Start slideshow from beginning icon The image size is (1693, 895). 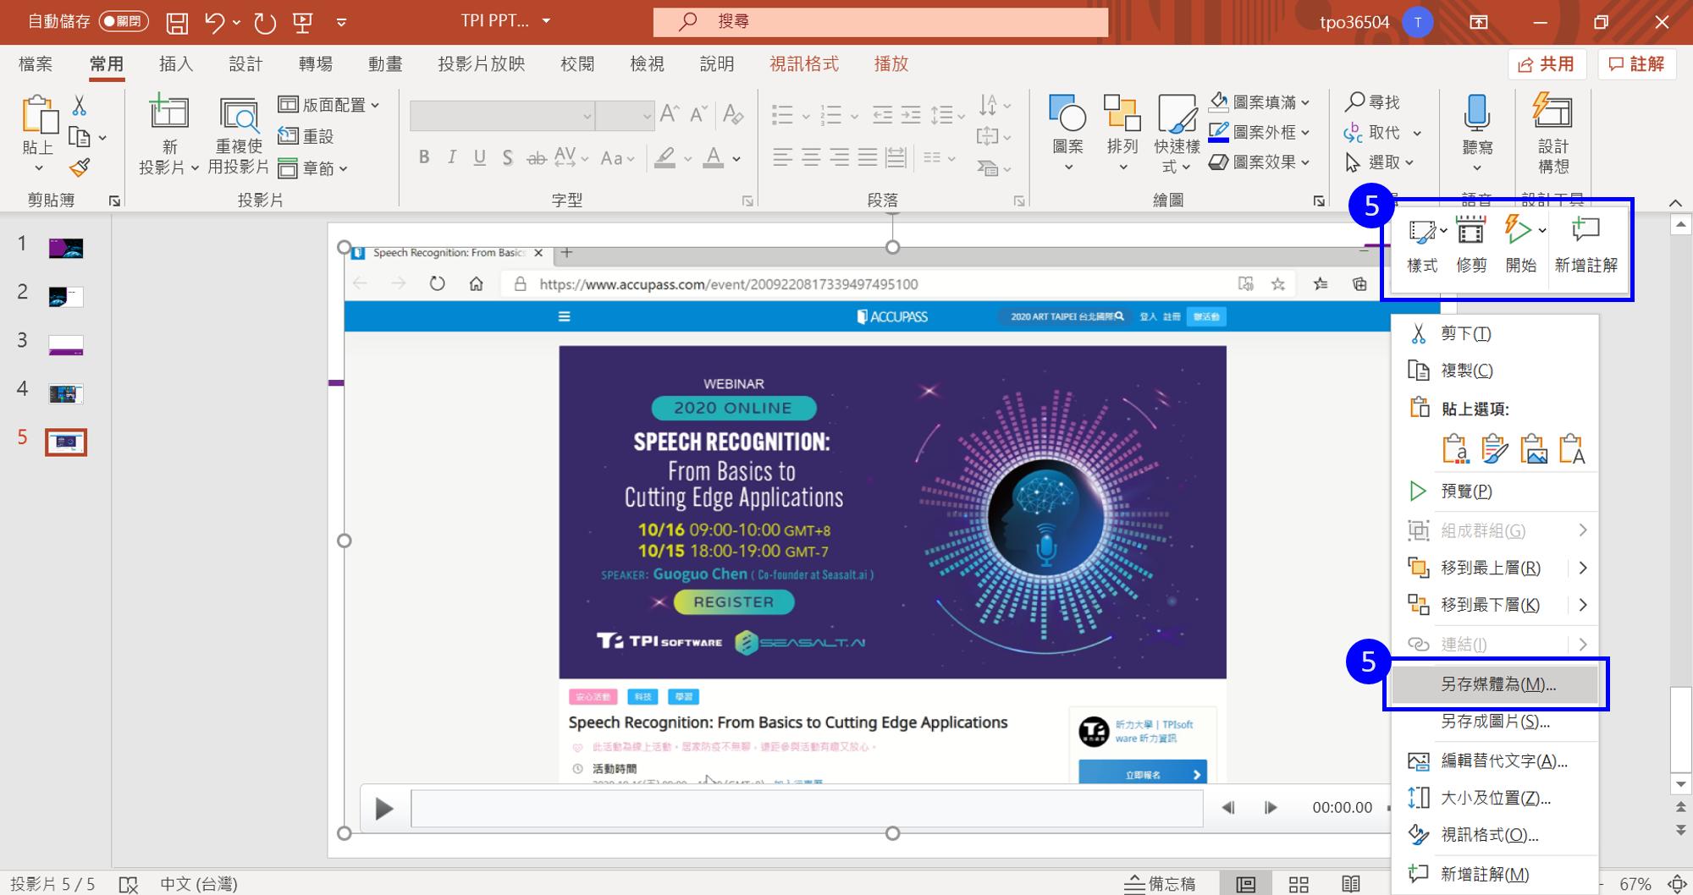[x=303, y=22]
